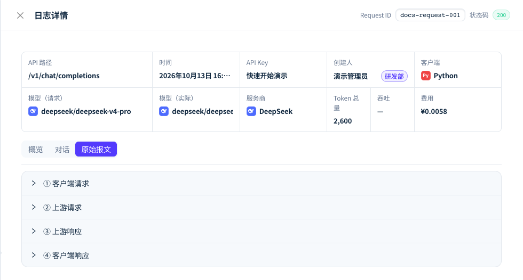This screenshot has height=280, width=523.
Task: Click the truncated time 2026年10月13日
Action: (x=194, y=76)
